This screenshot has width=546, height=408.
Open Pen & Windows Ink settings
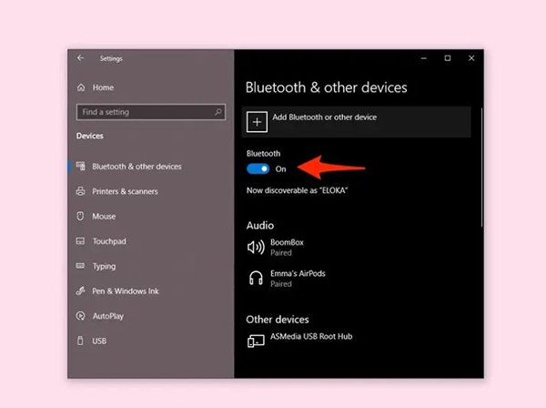point(126,291)
